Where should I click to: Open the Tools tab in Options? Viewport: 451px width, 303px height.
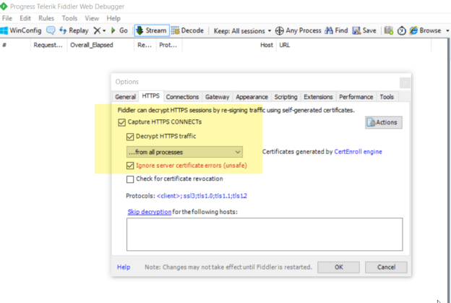387,97
